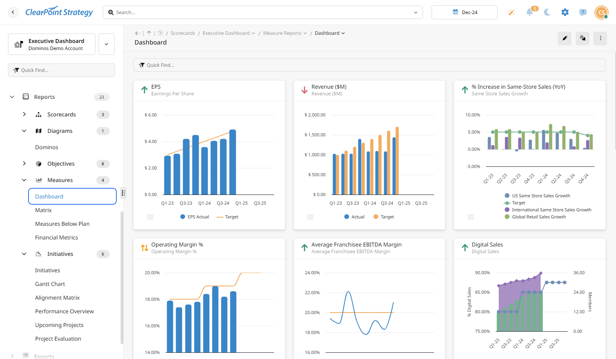Click the back arrow button beside logo
616x359 pixels.
pos(13,12)
